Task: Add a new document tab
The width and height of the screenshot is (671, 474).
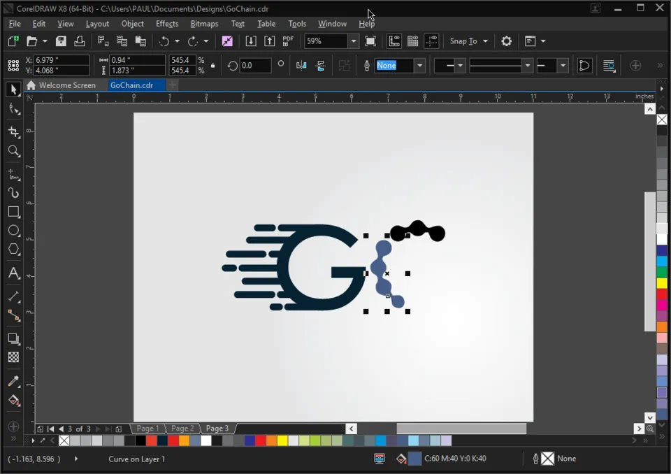Action: pos(173,85)
